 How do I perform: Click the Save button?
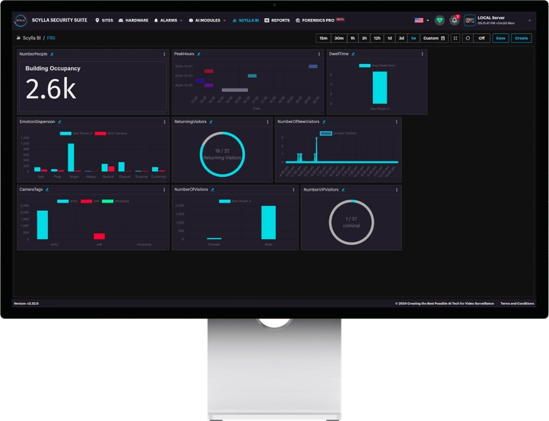[500, 39]
